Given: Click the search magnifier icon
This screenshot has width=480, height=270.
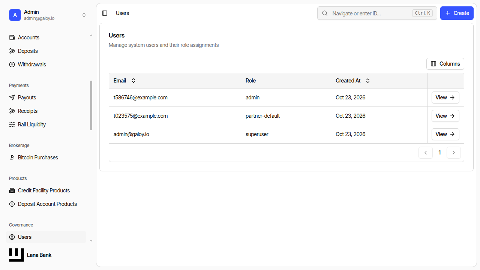Looking at the screenshot, I should click(x=325, y=13).
